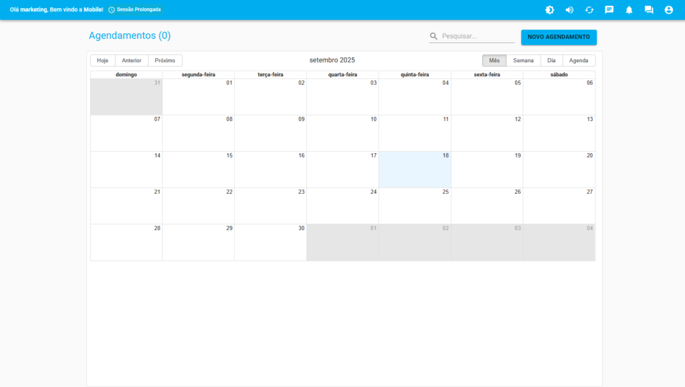Select day 30 in the calendar
This screenshot has height=387, width=685.
tap(270, 242)
